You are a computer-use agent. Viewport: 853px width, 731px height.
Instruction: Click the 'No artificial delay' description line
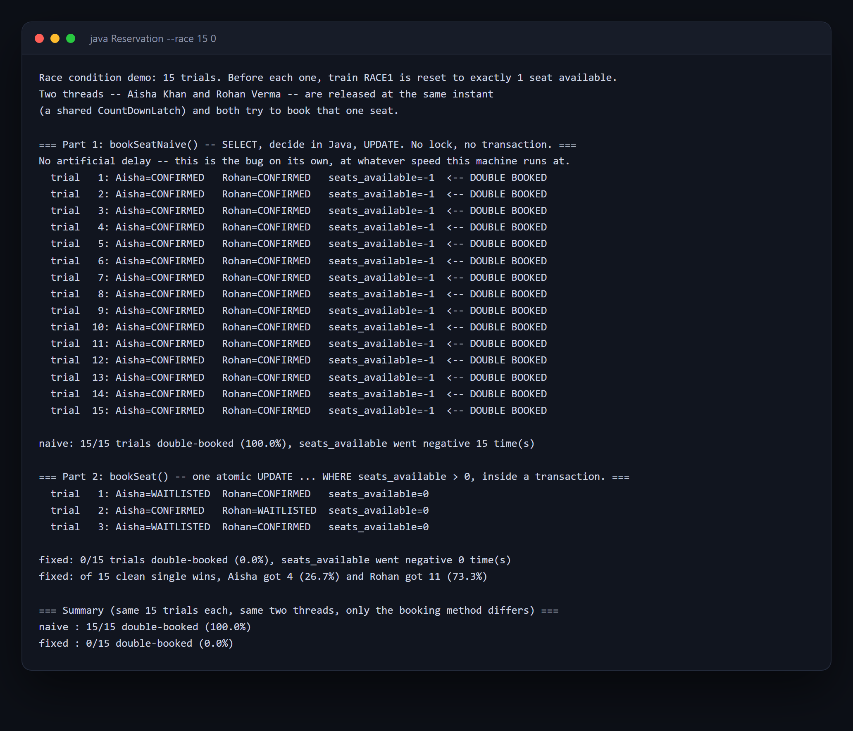304,161
